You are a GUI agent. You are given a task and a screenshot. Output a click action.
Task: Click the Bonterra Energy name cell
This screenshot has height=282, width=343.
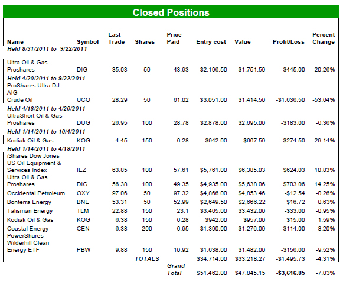(29, 202)
